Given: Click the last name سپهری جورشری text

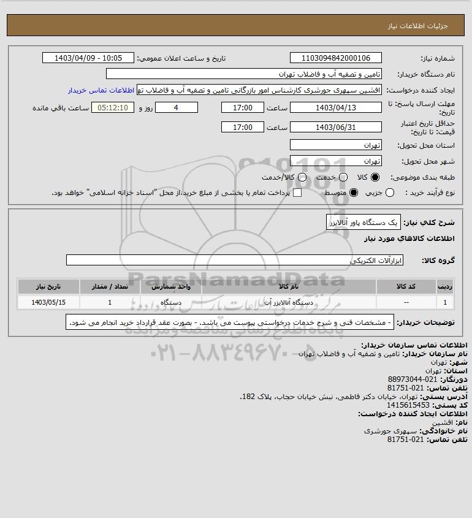Looking at the screenshot, I should [x=390, y=431].
